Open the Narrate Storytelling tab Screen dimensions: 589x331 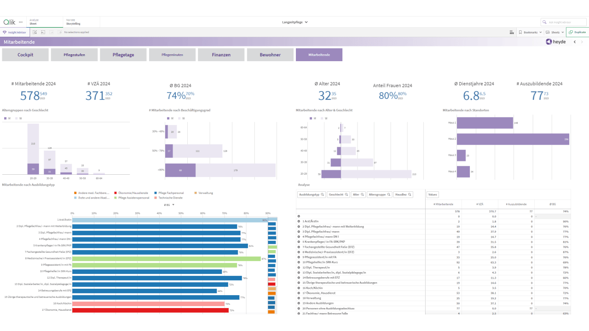(81, 22)
